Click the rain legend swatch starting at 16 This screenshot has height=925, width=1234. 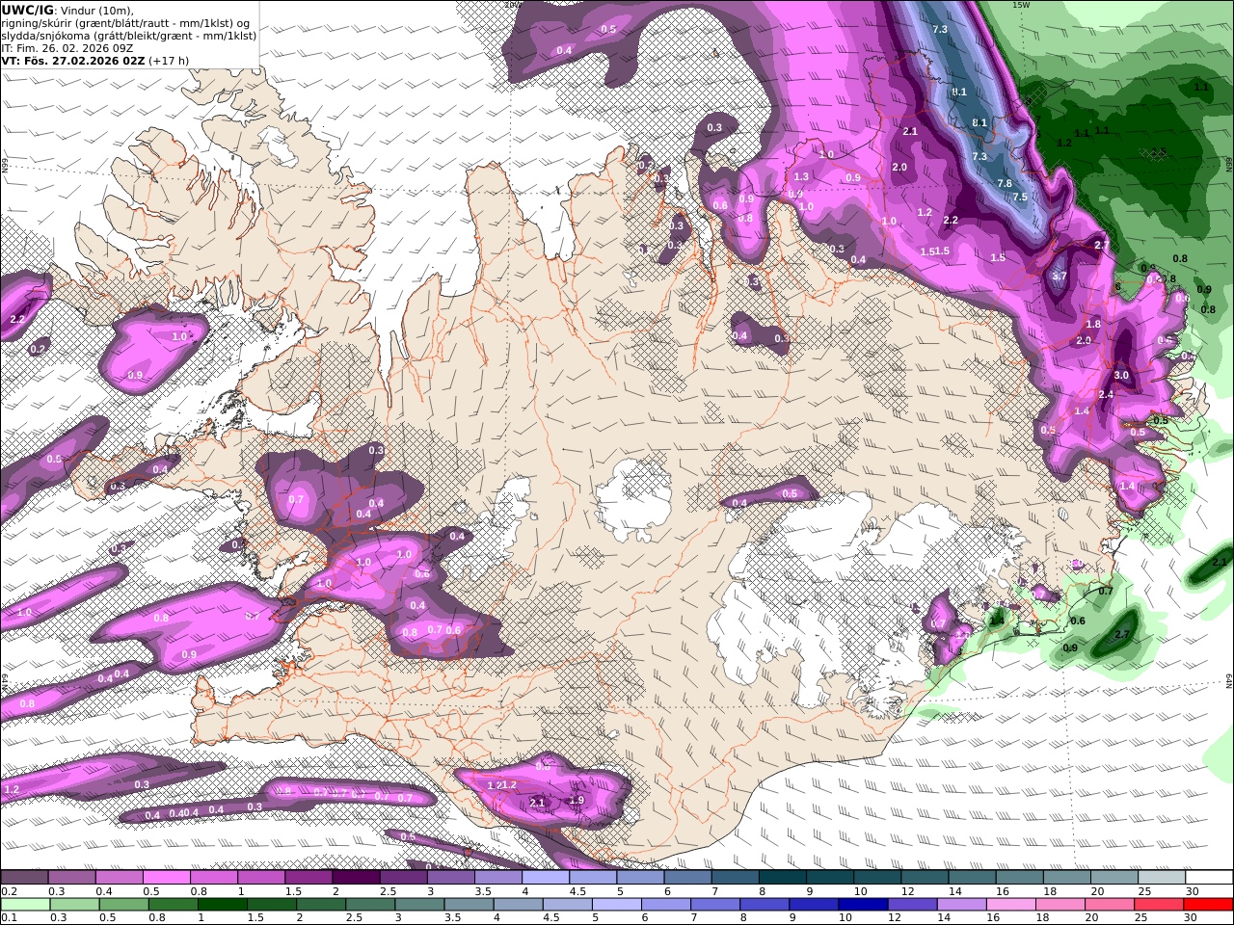(1011, 904)
